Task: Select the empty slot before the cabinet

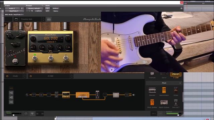Action: [x=105, y=95]
